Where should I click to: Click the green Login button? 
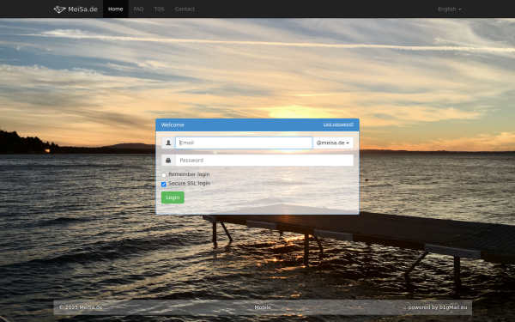[173, 197]
